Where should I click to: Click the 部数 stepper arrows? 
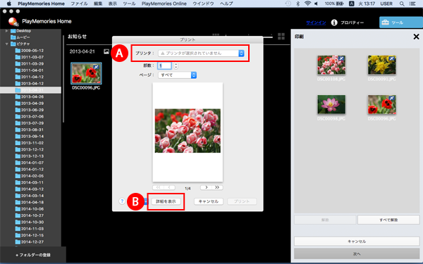(176, 65)
